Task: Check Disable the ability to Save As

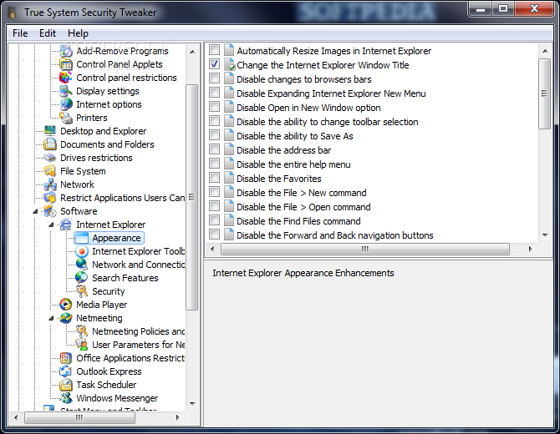Action: [214, 135]
